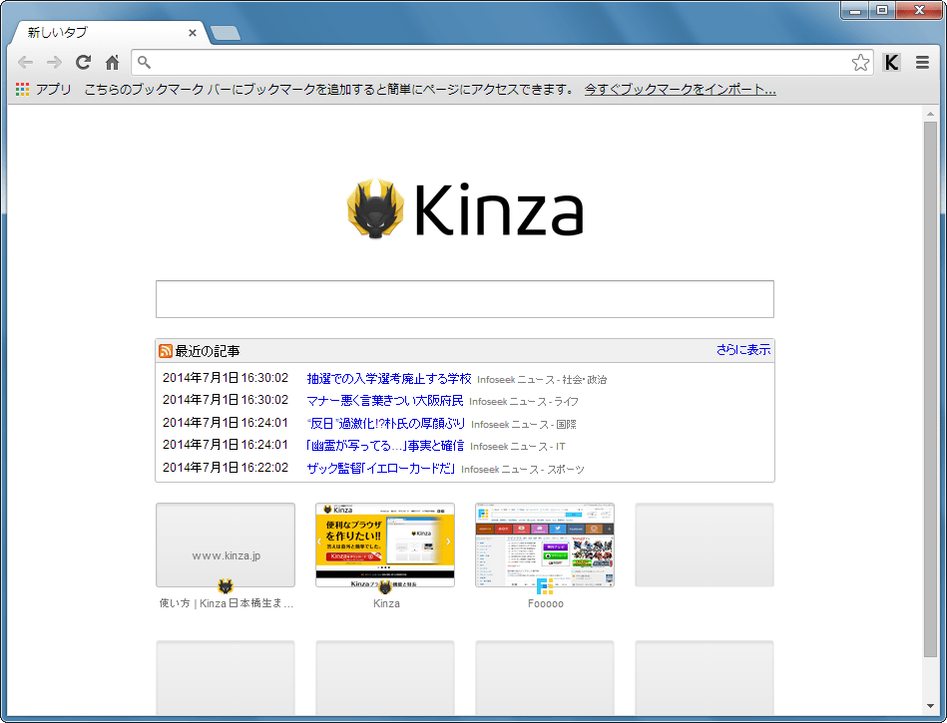Open article "反日"過激化!?朴氏の厚顔ぶり
This screenshot has height=723, width=947.
[x=386, y=424]
